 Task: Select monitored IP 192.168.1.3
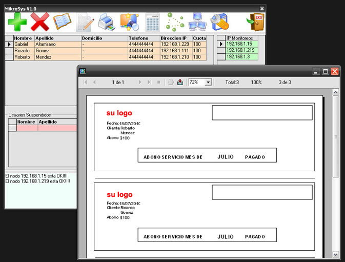click(x=241, y=57)
